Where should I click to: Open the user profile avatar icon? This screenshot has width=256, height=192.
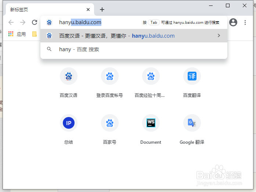[x=233, y=22]
